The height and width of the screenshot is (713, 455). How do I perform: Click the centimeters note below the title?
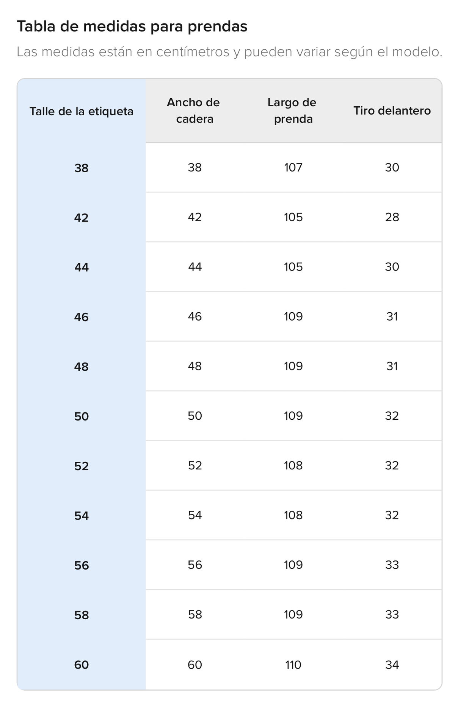[229, 52]
